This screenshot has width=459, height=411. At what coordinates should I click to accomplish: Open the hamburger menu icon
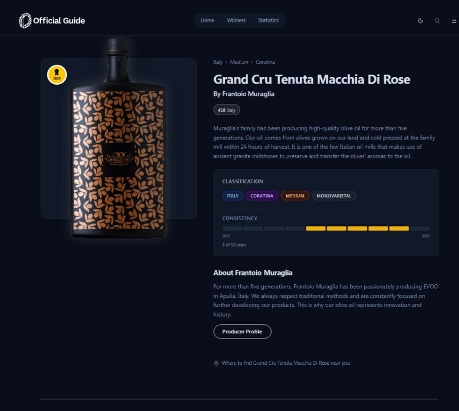(454, 20)
